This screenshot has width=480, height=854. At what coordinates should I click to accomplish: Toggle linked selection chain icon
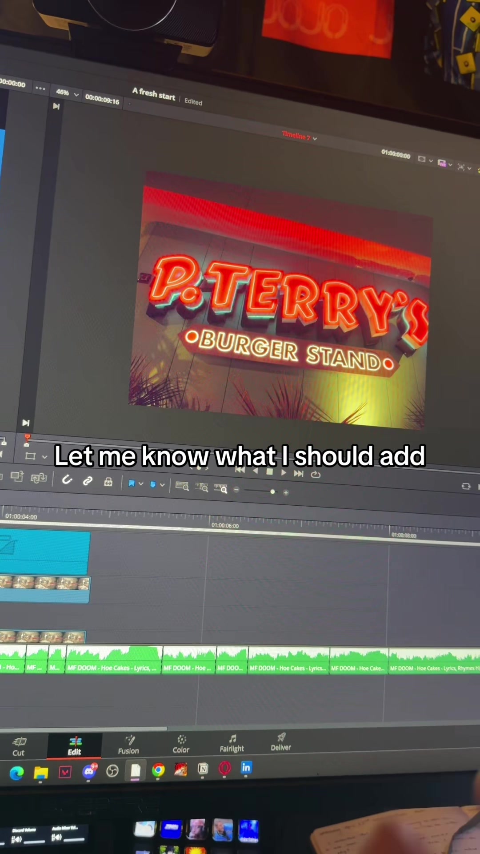(88, 480)
